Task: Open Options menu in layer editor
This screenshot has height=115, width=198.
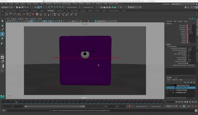Action: click(175, 80)
